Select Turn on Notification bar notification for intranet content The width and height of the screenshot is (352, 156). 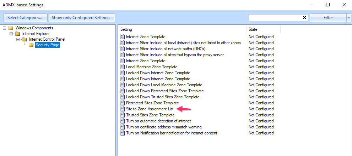pyautogui.click(x=172, y=133)
